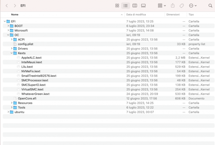Click the tag icon in toolbar
Image resolution: width=215 pixels, height=145 pixels.
click(x=182, y=6)
